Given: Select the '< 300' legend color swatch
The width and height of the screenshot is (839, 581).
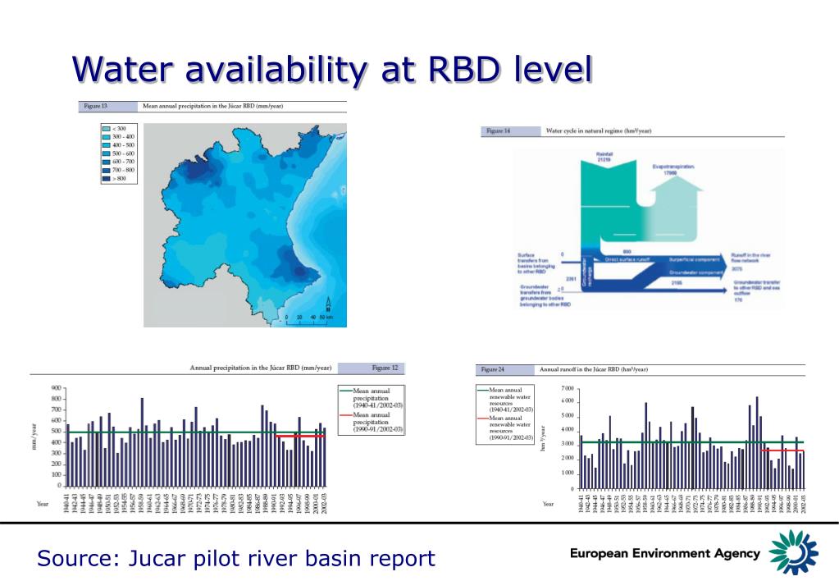Looking at the screenshot, I should tap(106, 129).
